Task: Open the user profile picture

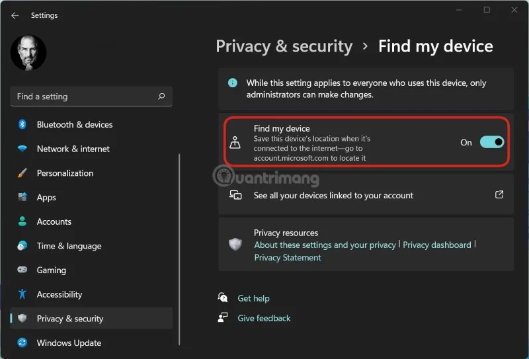Action: 28,53
